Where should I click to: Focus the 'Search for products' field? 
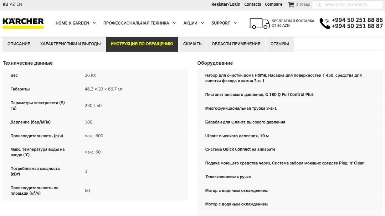[x=348, y=5]
